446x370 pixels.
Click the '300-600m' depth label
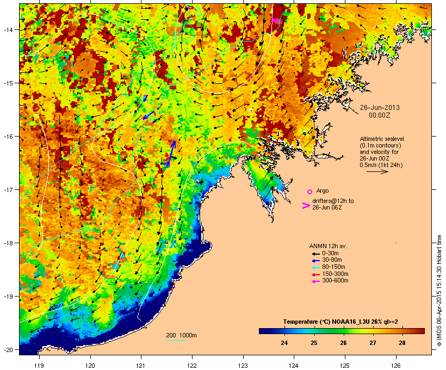pos(336,281)
